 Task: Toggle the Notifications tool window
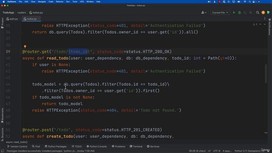click(269, 27)
